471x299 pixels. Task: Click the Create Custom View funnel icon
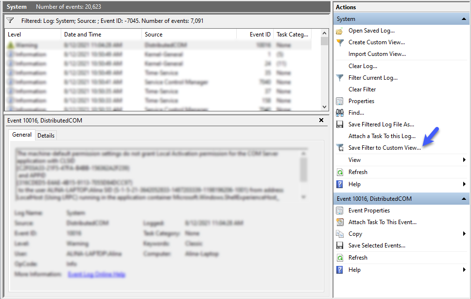(339, 43)
